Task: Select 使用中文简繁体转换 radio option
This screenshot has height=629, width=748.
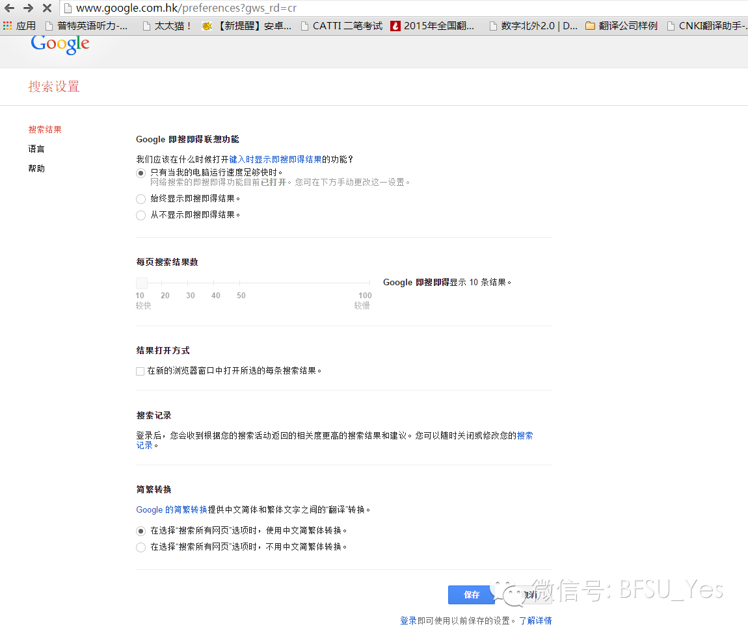Action: (140, 531)
